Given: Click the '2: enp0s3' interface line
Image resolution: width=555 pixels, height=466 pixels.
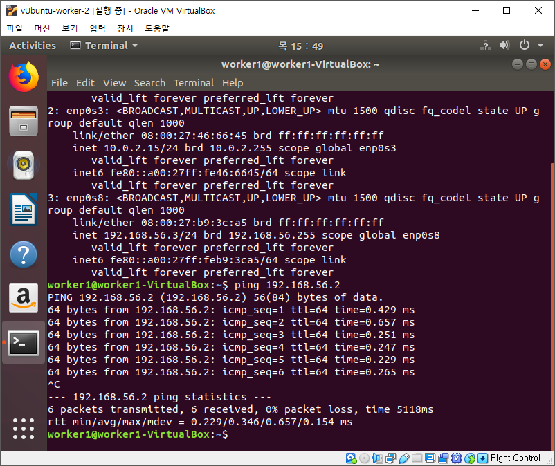Looking at the screenshot, I should (294, 111).
